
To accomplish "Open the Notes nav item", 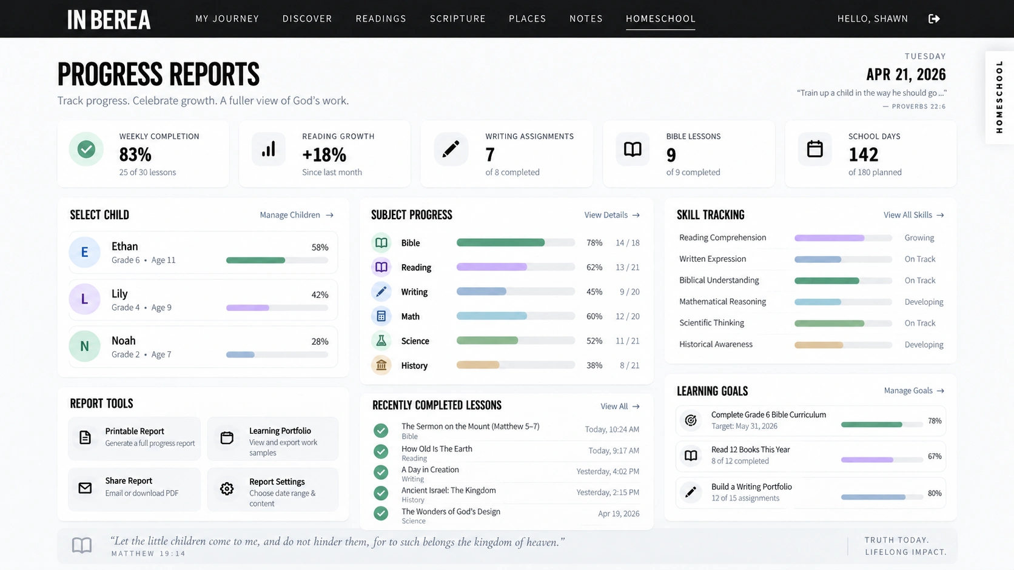I will (x=586, y=19).
